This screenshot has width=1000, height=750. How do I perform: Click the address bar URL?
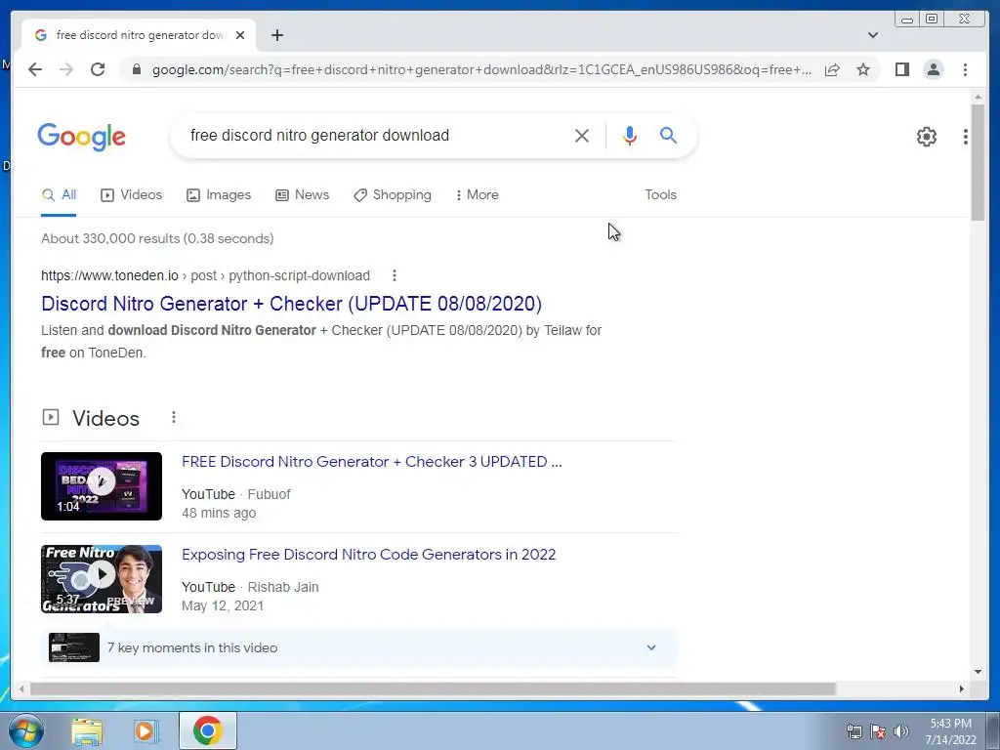click(481, 69)
